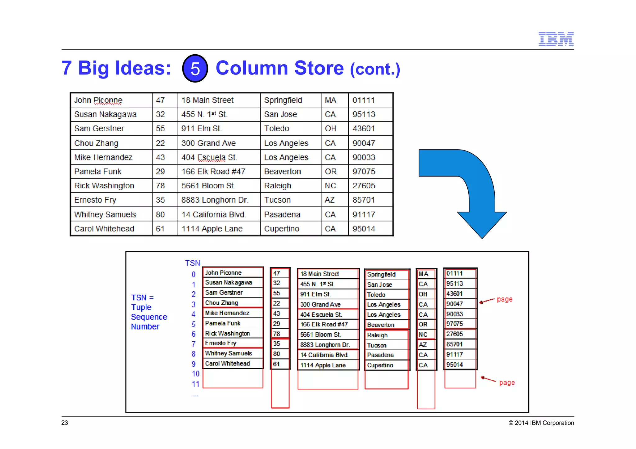Image resolution: width=636 pixels, height=449 pixels.
Task: Click 'Susan Nakagawa' in the upper table
Action: (x=105, y=114)
